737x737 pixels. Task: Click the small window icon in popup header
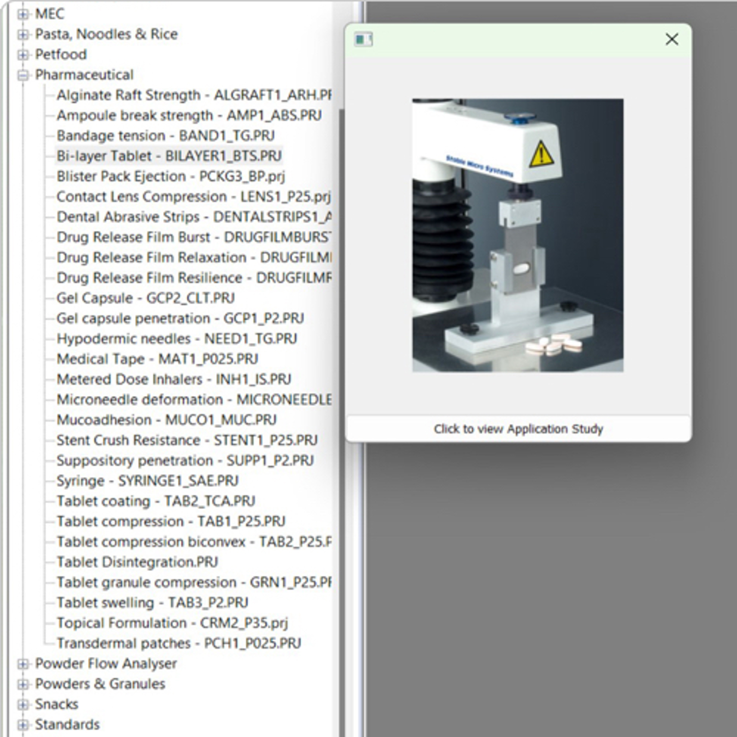(363, 40)
